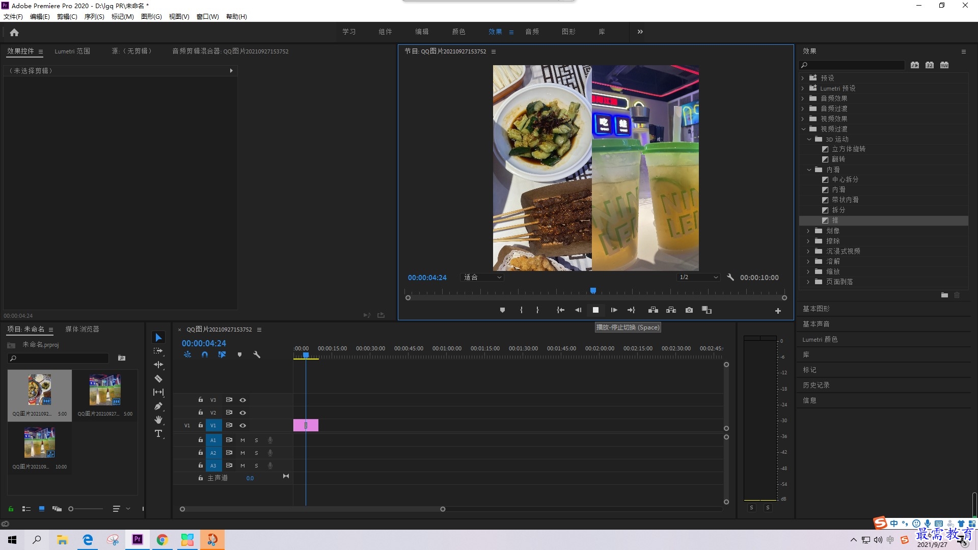The height and width of the screenshot is (550, 978).
Task: Expand the 音频效果 folder
Action: point(803,98)
